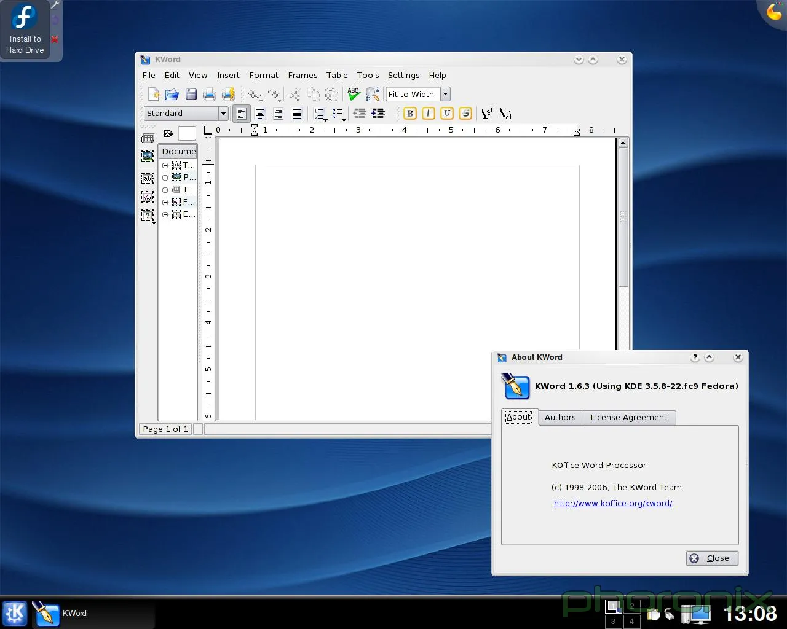Click the quick print icon with lightning bolt

229,94
